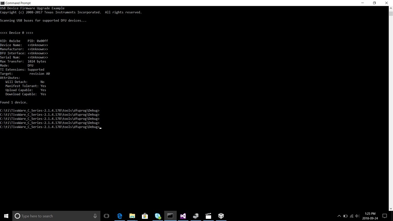The height and width of the screenshot is (221, 393).
Task: Click 'Scanning USB buses for supported DFU devices...'
Action: point(43,20)
